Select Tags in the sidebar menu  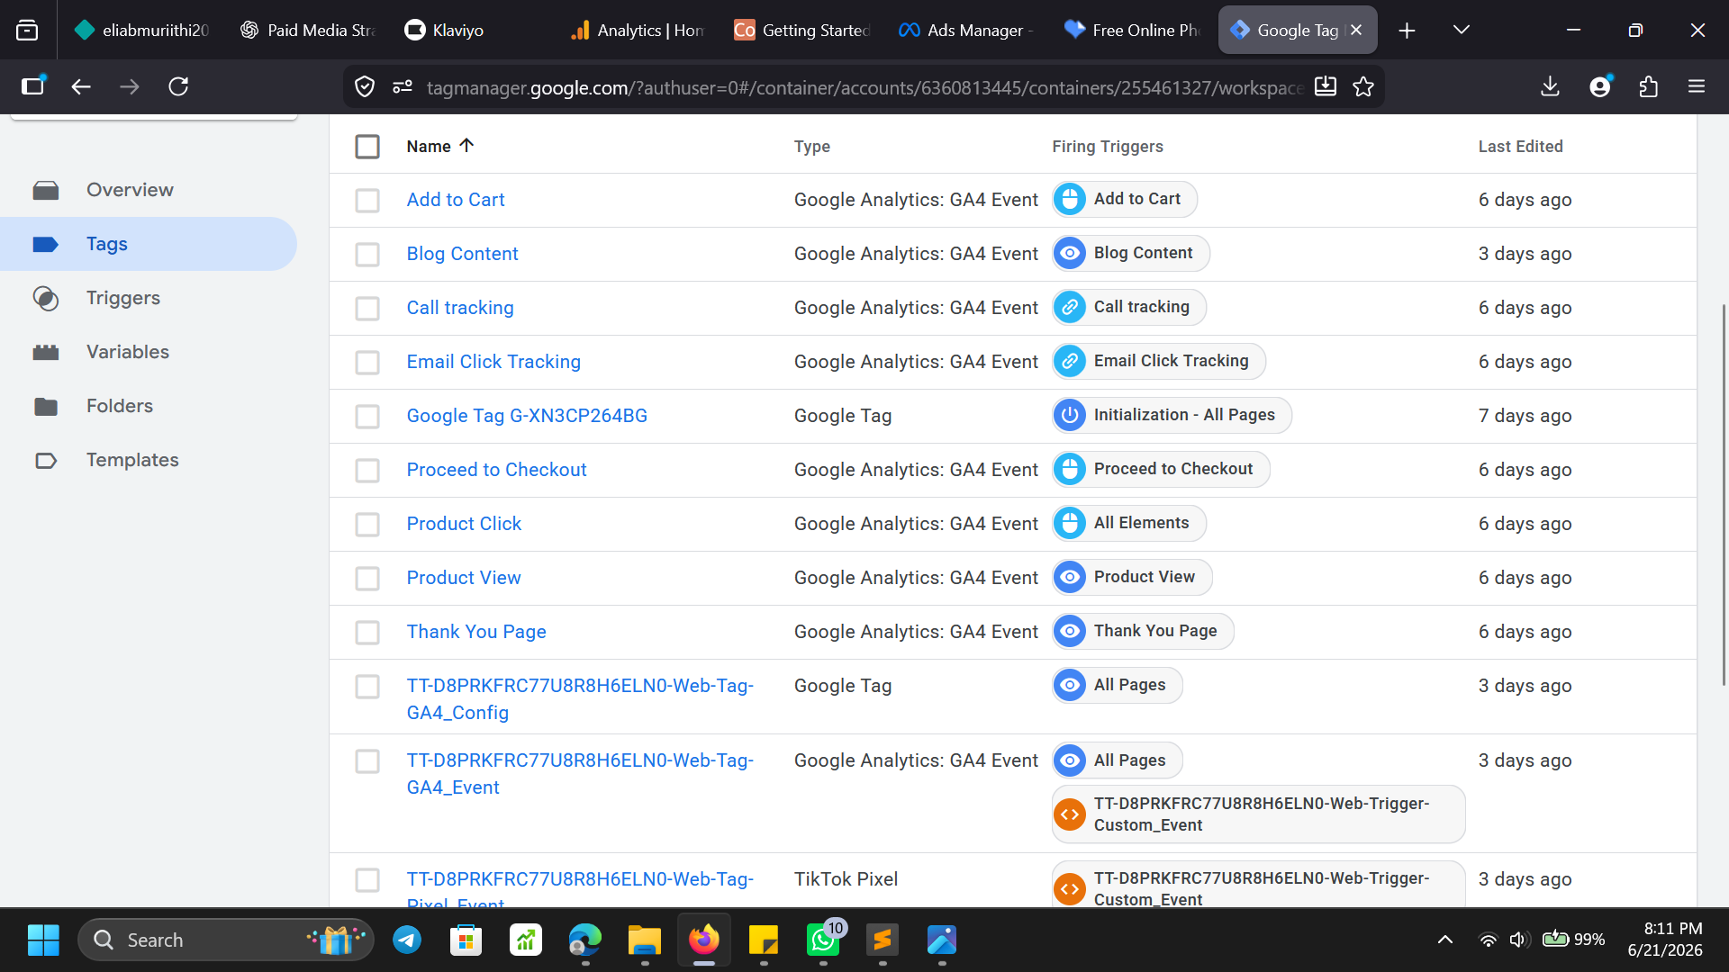[149, 244]
